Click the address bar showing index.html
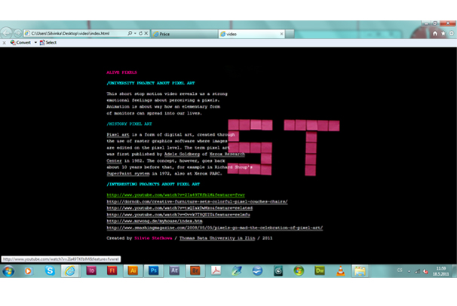The width and height of the screenshot is (457, 306). (75, 33)
